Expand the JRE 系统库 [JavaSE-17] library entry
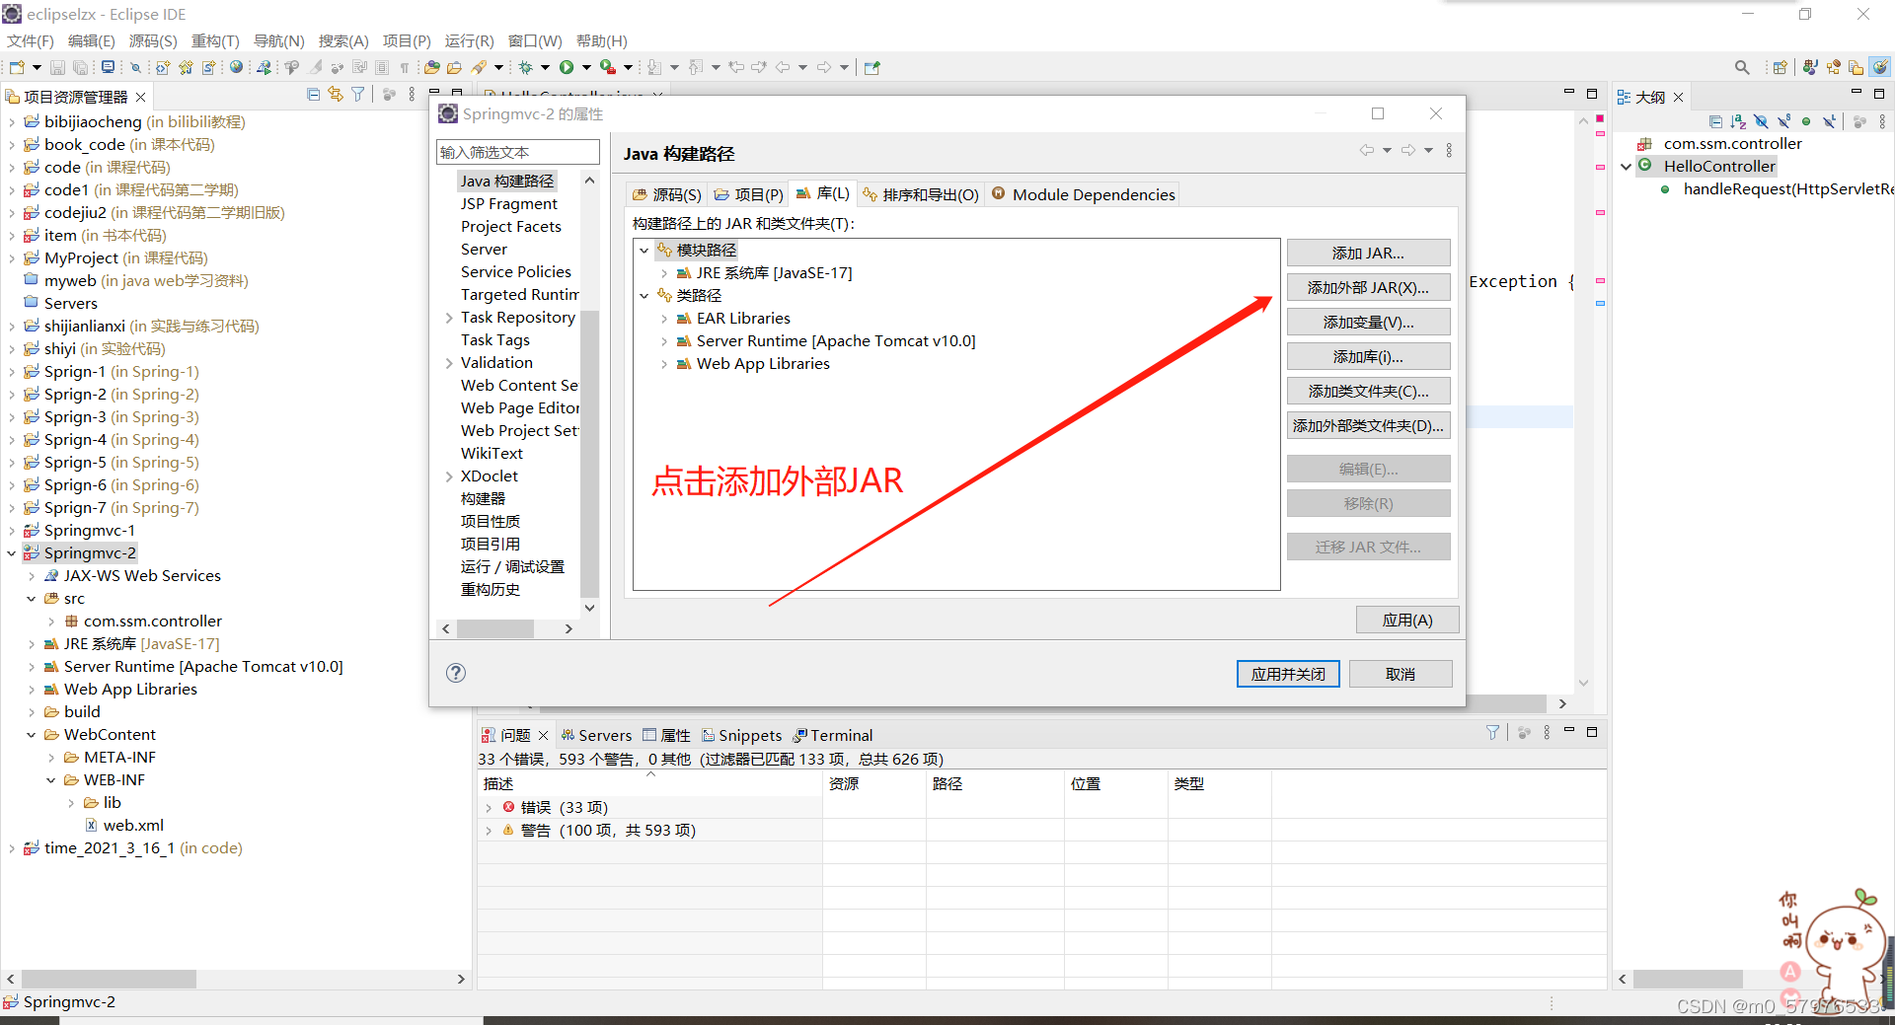1895x1025 pixels. pyautogui.click(x=664, y=273)
